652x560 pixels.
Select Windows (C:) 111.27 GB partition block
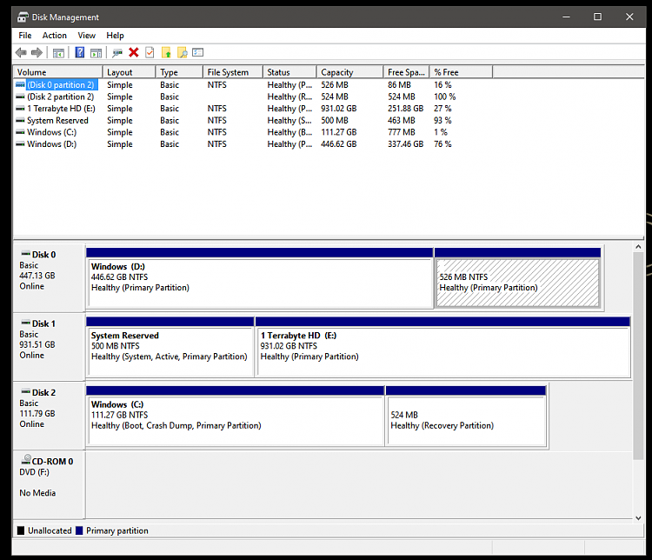(x=236, y=417)
